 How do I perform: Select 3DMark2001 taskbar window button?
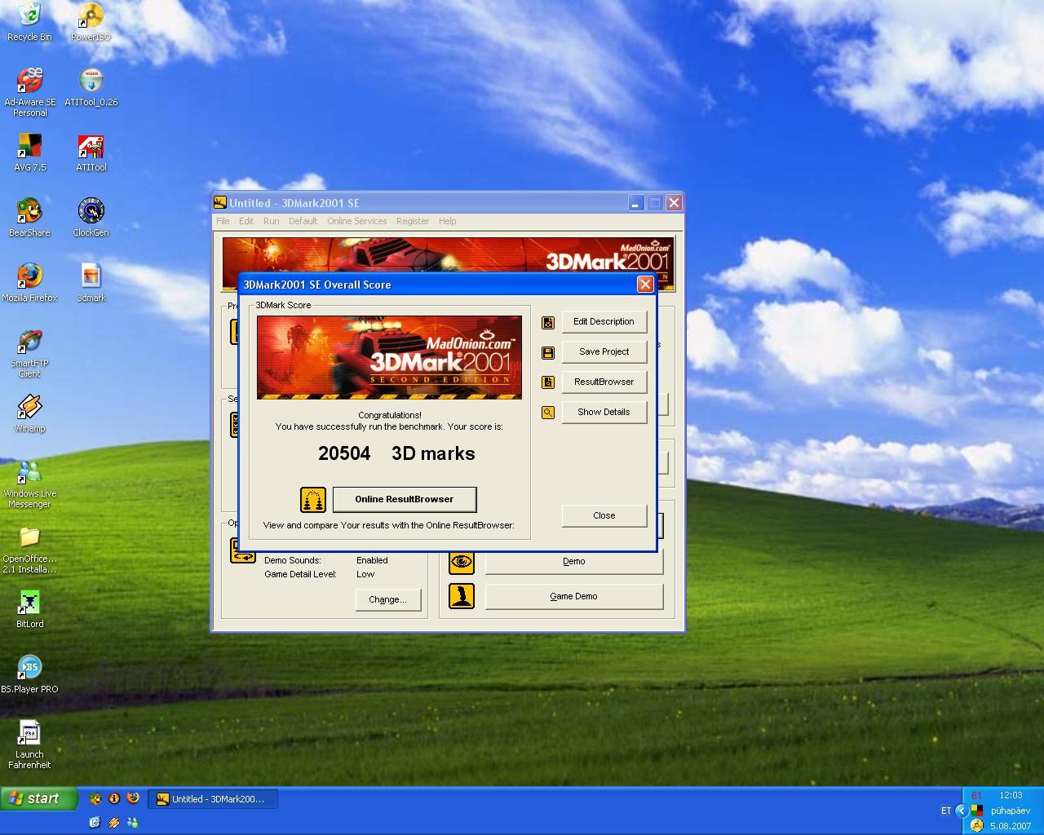click(213, 799)
